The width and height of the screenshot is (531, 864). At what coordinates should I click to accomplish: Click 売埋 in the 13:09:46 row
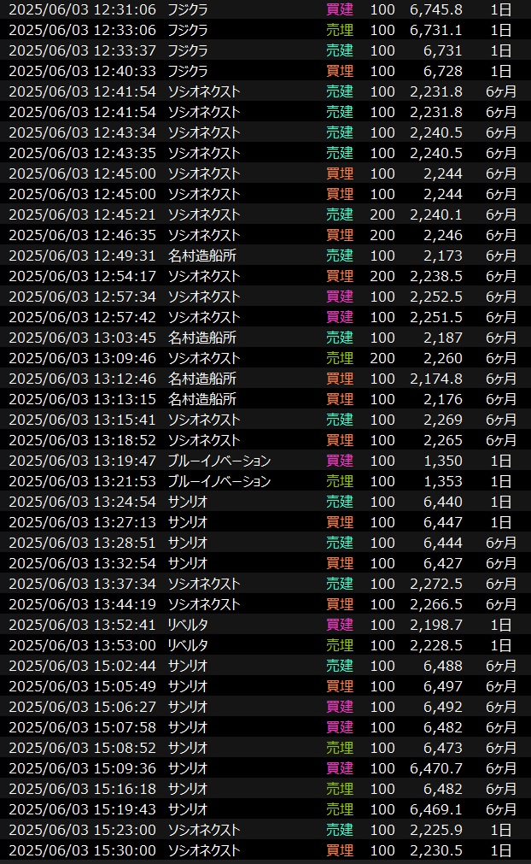[x=340, y=358]
